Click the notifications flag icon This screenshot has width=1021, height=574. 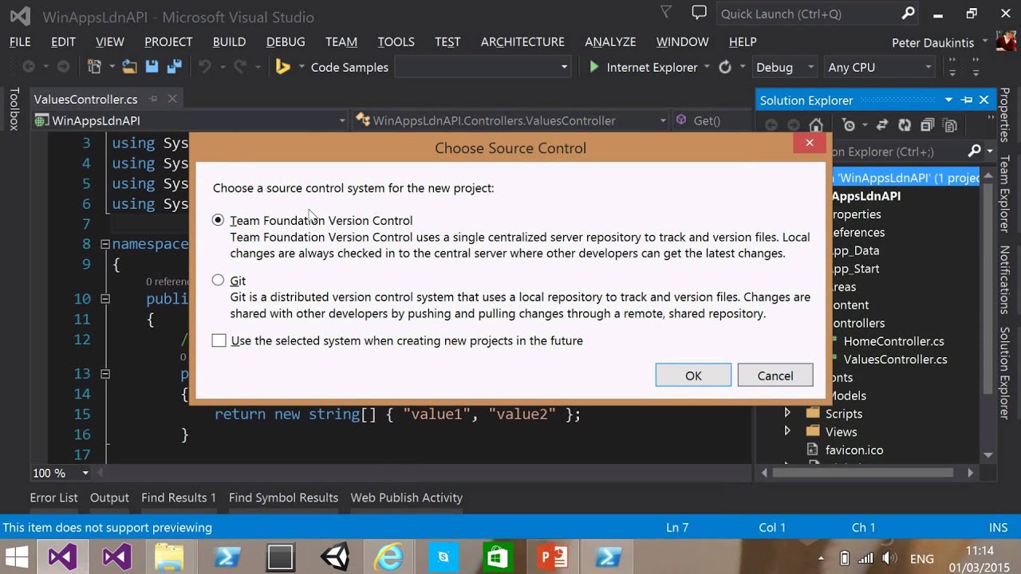tap(666, 12)
